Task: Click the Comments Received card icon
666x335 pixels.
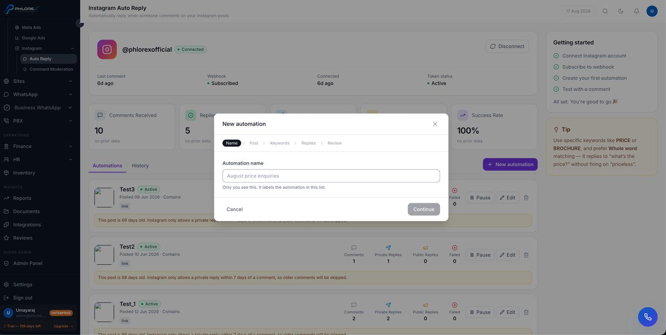Action: (x=99, y=115)
